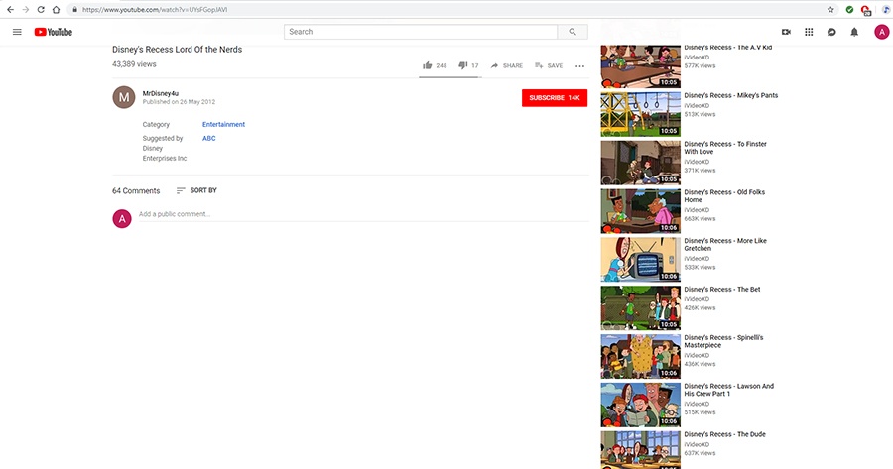Click the browser address bar URL
The height and width of the screenshot is (469, 893).
click(x=155, y=10)
